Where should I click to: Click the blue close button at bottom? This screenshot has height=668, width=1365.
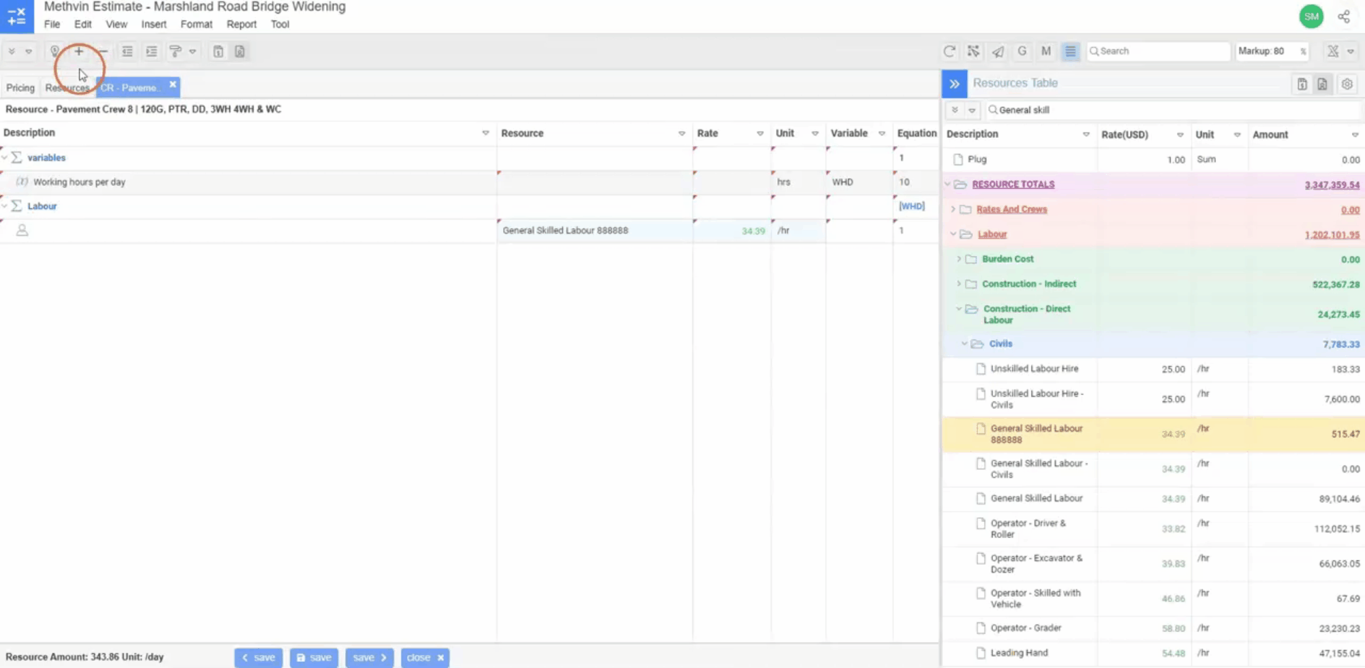[x=424, y=657]
